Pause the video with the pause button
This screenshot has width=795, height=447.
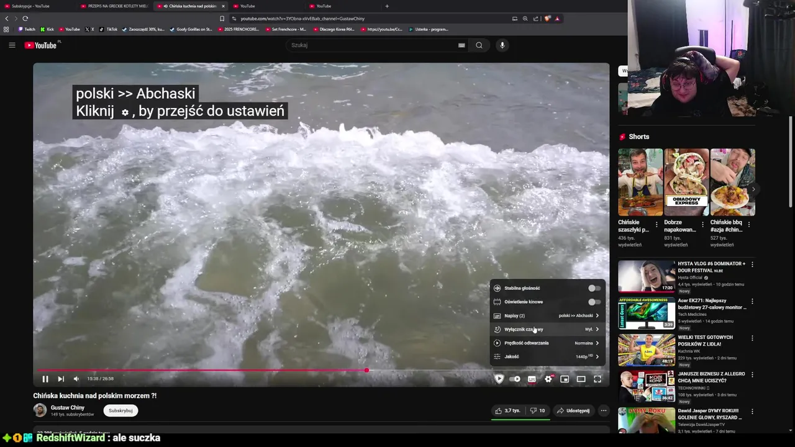(45, 379)
